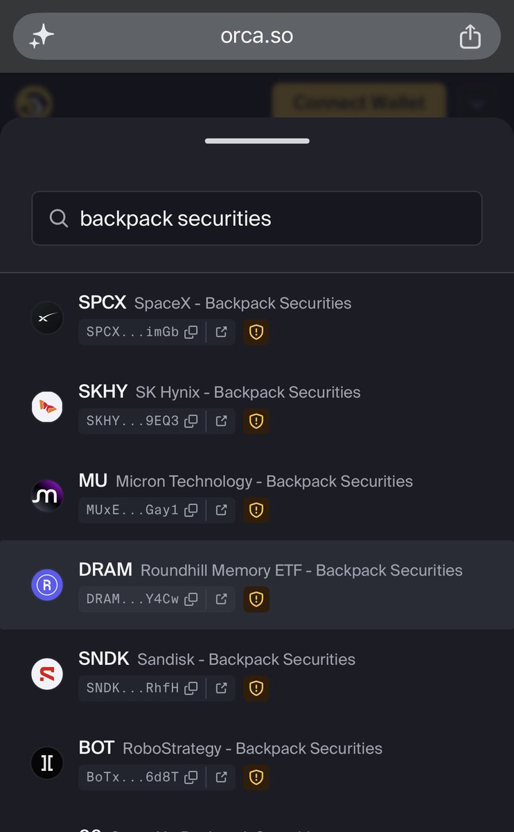
Task: View the DRAM token warning shield
Action: [256, 599]
